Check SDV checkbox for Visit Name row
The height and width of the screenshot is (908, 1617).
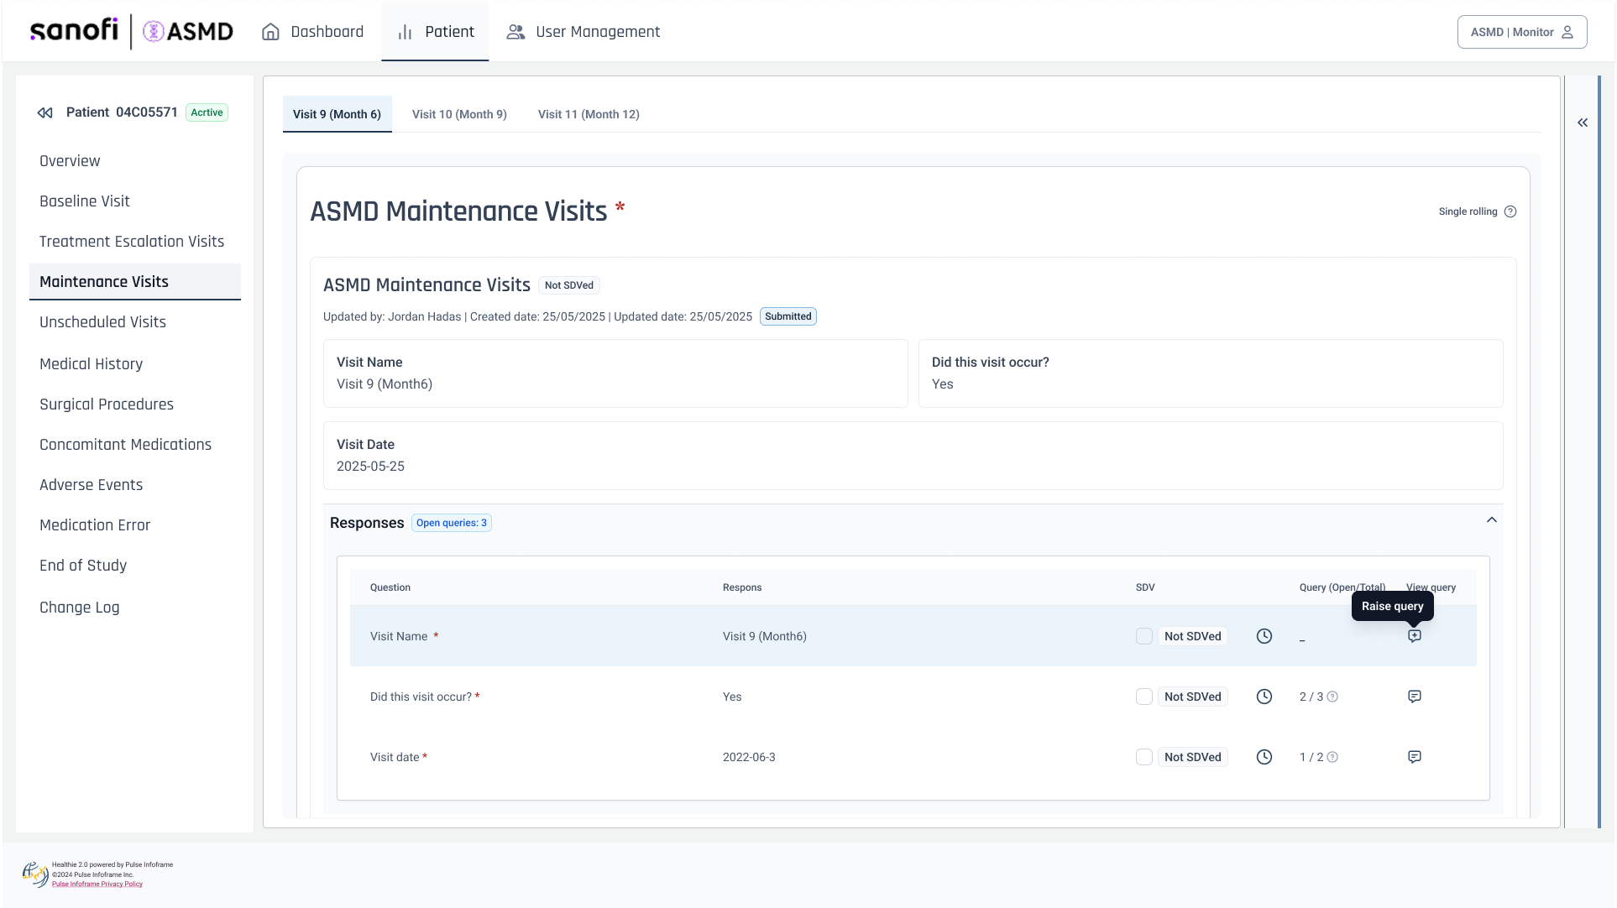coord(1144,636)
